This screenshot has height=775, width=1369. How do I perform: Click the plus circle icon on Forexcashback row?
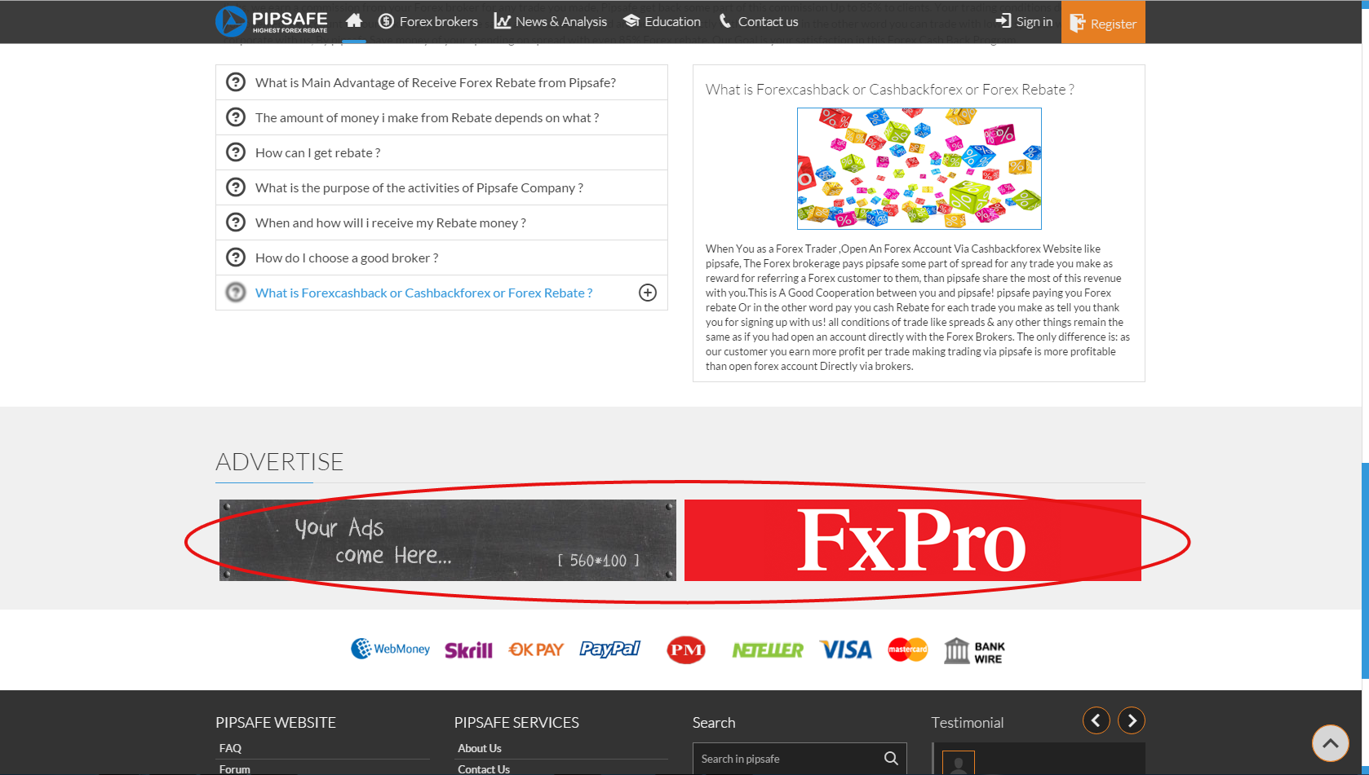pyautogui.click(x=648, y=293)
